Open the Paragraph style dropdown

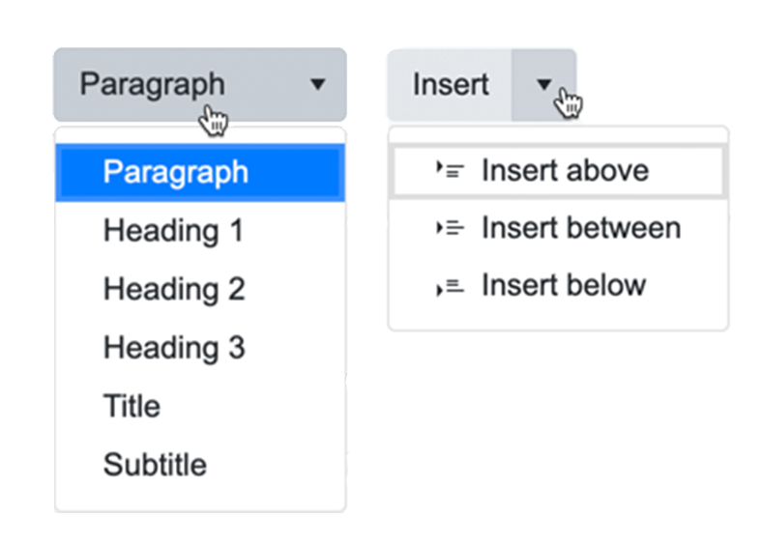pos(199,85)
